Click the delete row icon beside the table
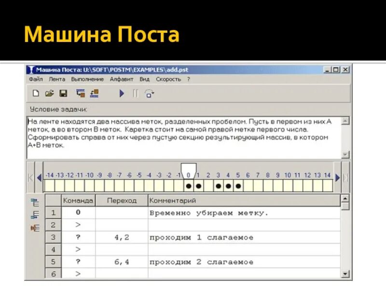386x290 pixels. [x=35, y=228]
